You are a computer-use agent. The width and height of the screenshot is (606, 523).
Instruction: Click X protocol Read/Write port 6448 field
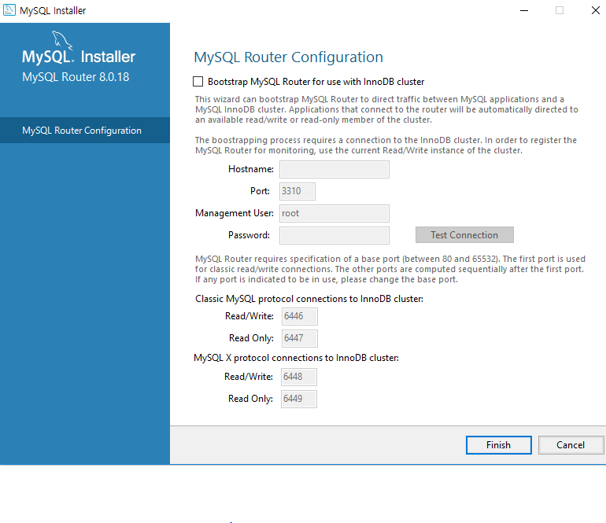pos(299,377)
